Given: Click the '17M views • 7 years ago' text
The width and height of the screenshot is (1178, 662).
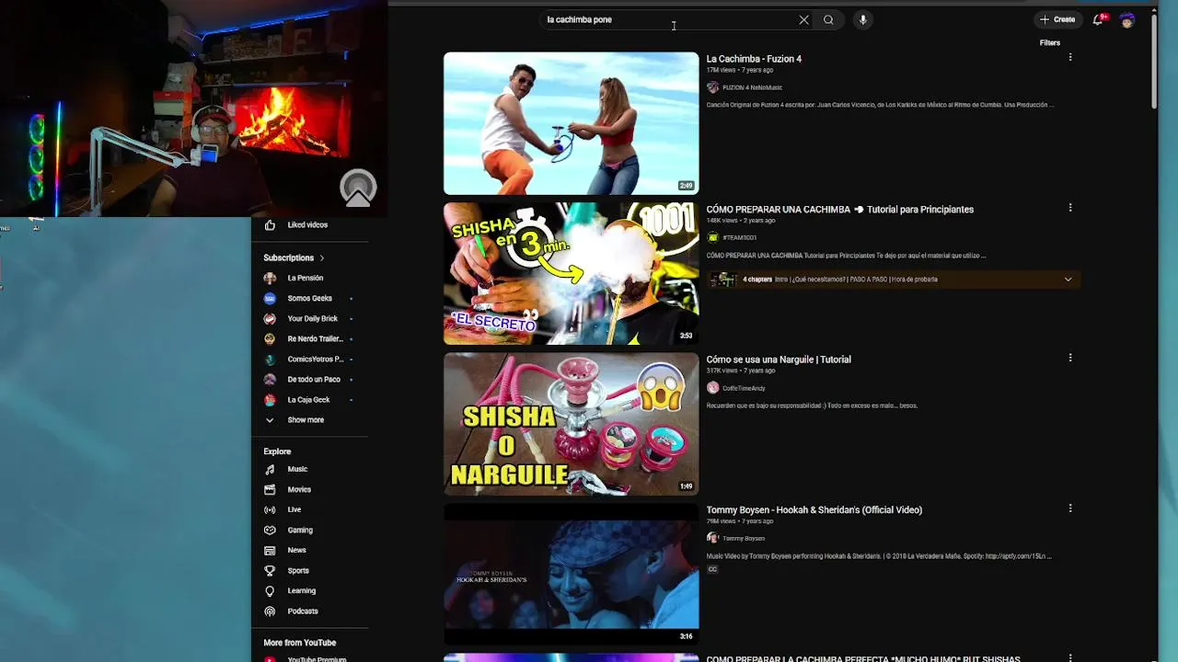Looking at the screenshot, I should point(740,70).
